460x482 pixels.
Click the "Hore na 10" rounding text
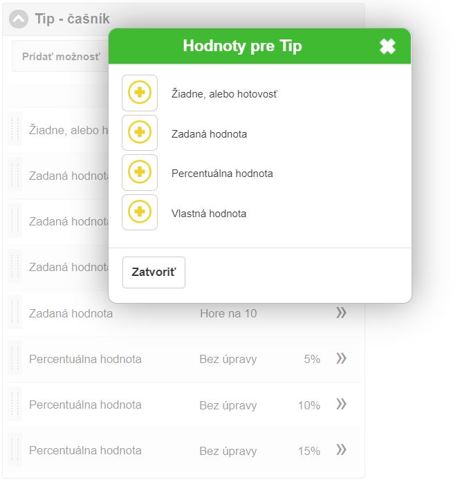228,313
